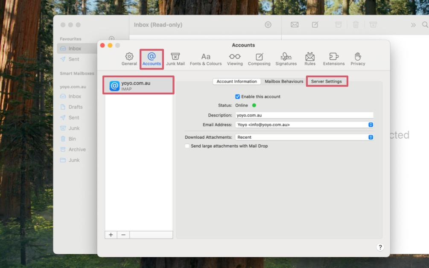Compose a new message in Mail toolbar

click(315, 25)
